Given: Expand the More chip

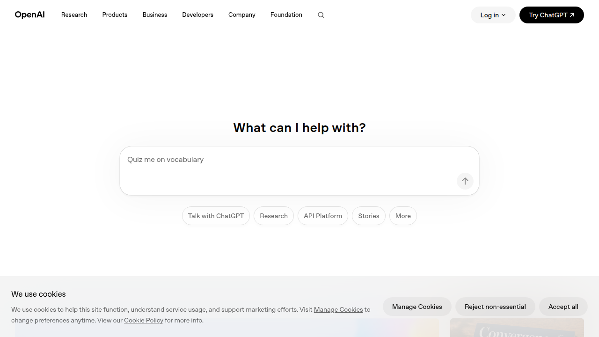Looking at the screenshot, I should pos(403,216).
